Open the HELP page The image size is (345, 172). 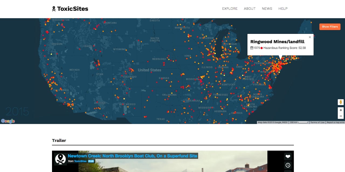coord(283,9)
